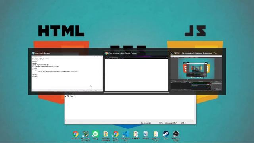Click OBS icon in switcher title
The height and width of the screenshot is (143, 254).
171,53
